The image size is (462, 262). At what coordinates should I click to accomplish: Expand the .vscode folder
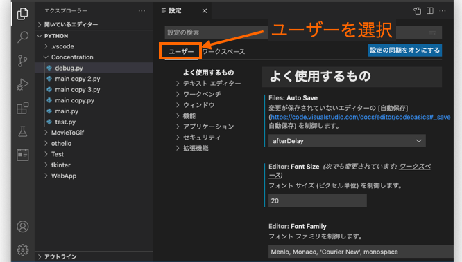tap(94, 46)
